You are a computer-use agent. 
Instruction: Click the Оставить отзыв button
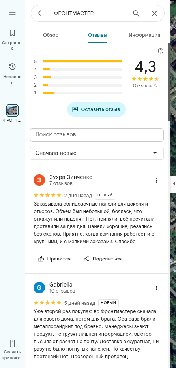pyautogui.click(x=96, y=109)
